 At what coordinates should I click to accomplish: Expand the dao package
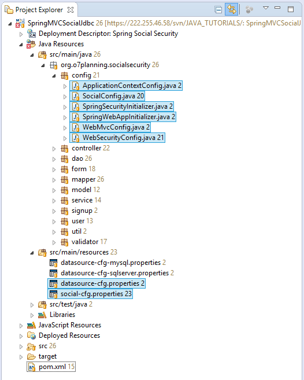[x=54, y=159]
